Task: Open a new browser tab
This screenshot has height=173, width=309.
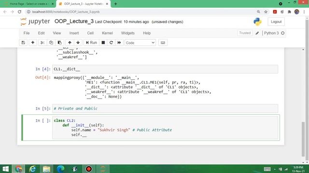Action: 115,4
